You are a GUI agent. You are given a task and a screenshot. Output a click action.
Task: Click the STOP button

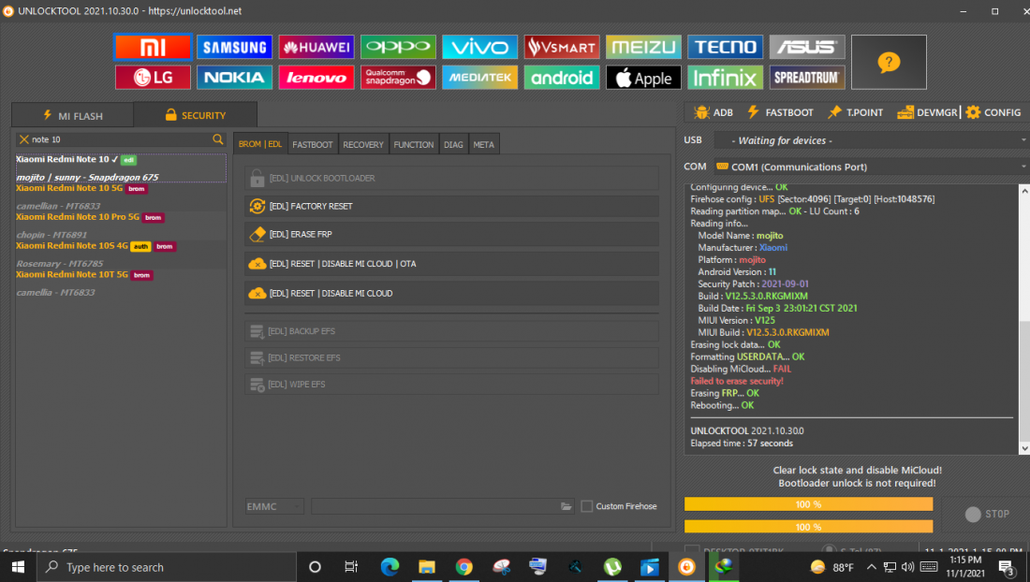pyautogui.click(x=987, y=514)
